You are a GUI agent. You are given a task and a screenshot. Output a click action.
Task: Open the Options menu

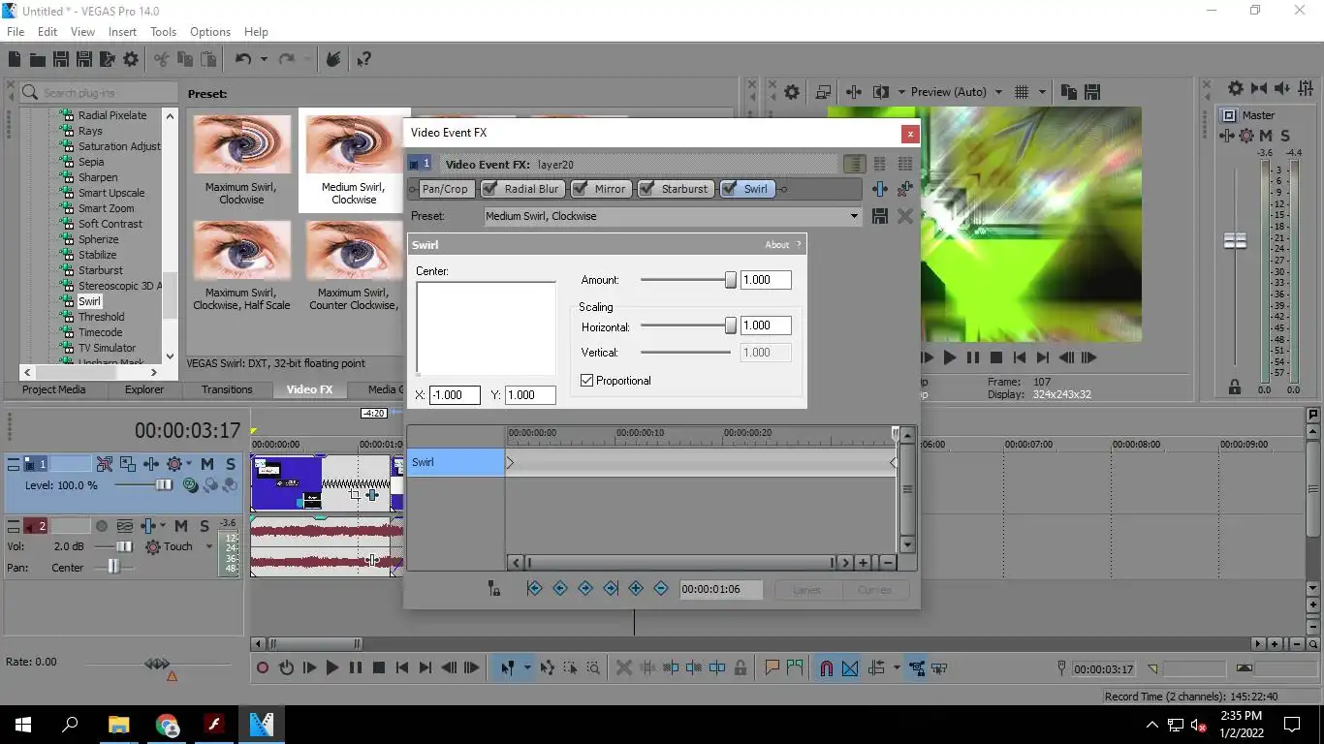(x=210, y=32)
